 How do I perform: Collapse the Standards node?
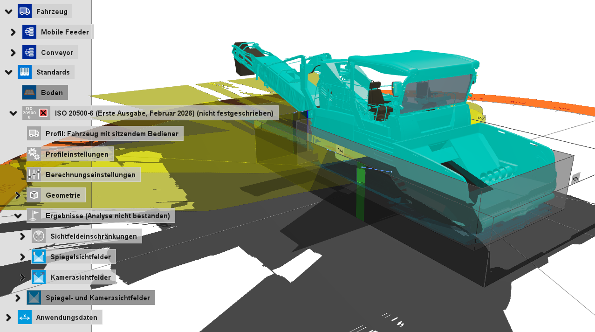(x=8, y=72)
